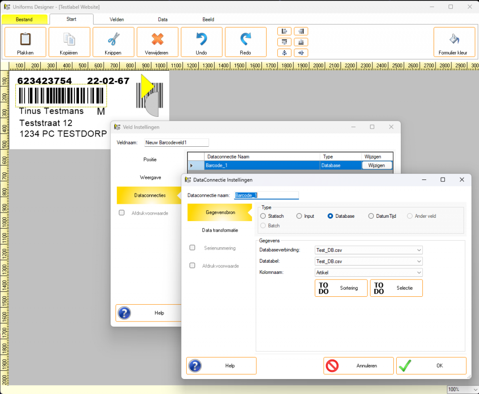Align selected fields to the left edge
479x394 pixels.
[x=284, y=31]
